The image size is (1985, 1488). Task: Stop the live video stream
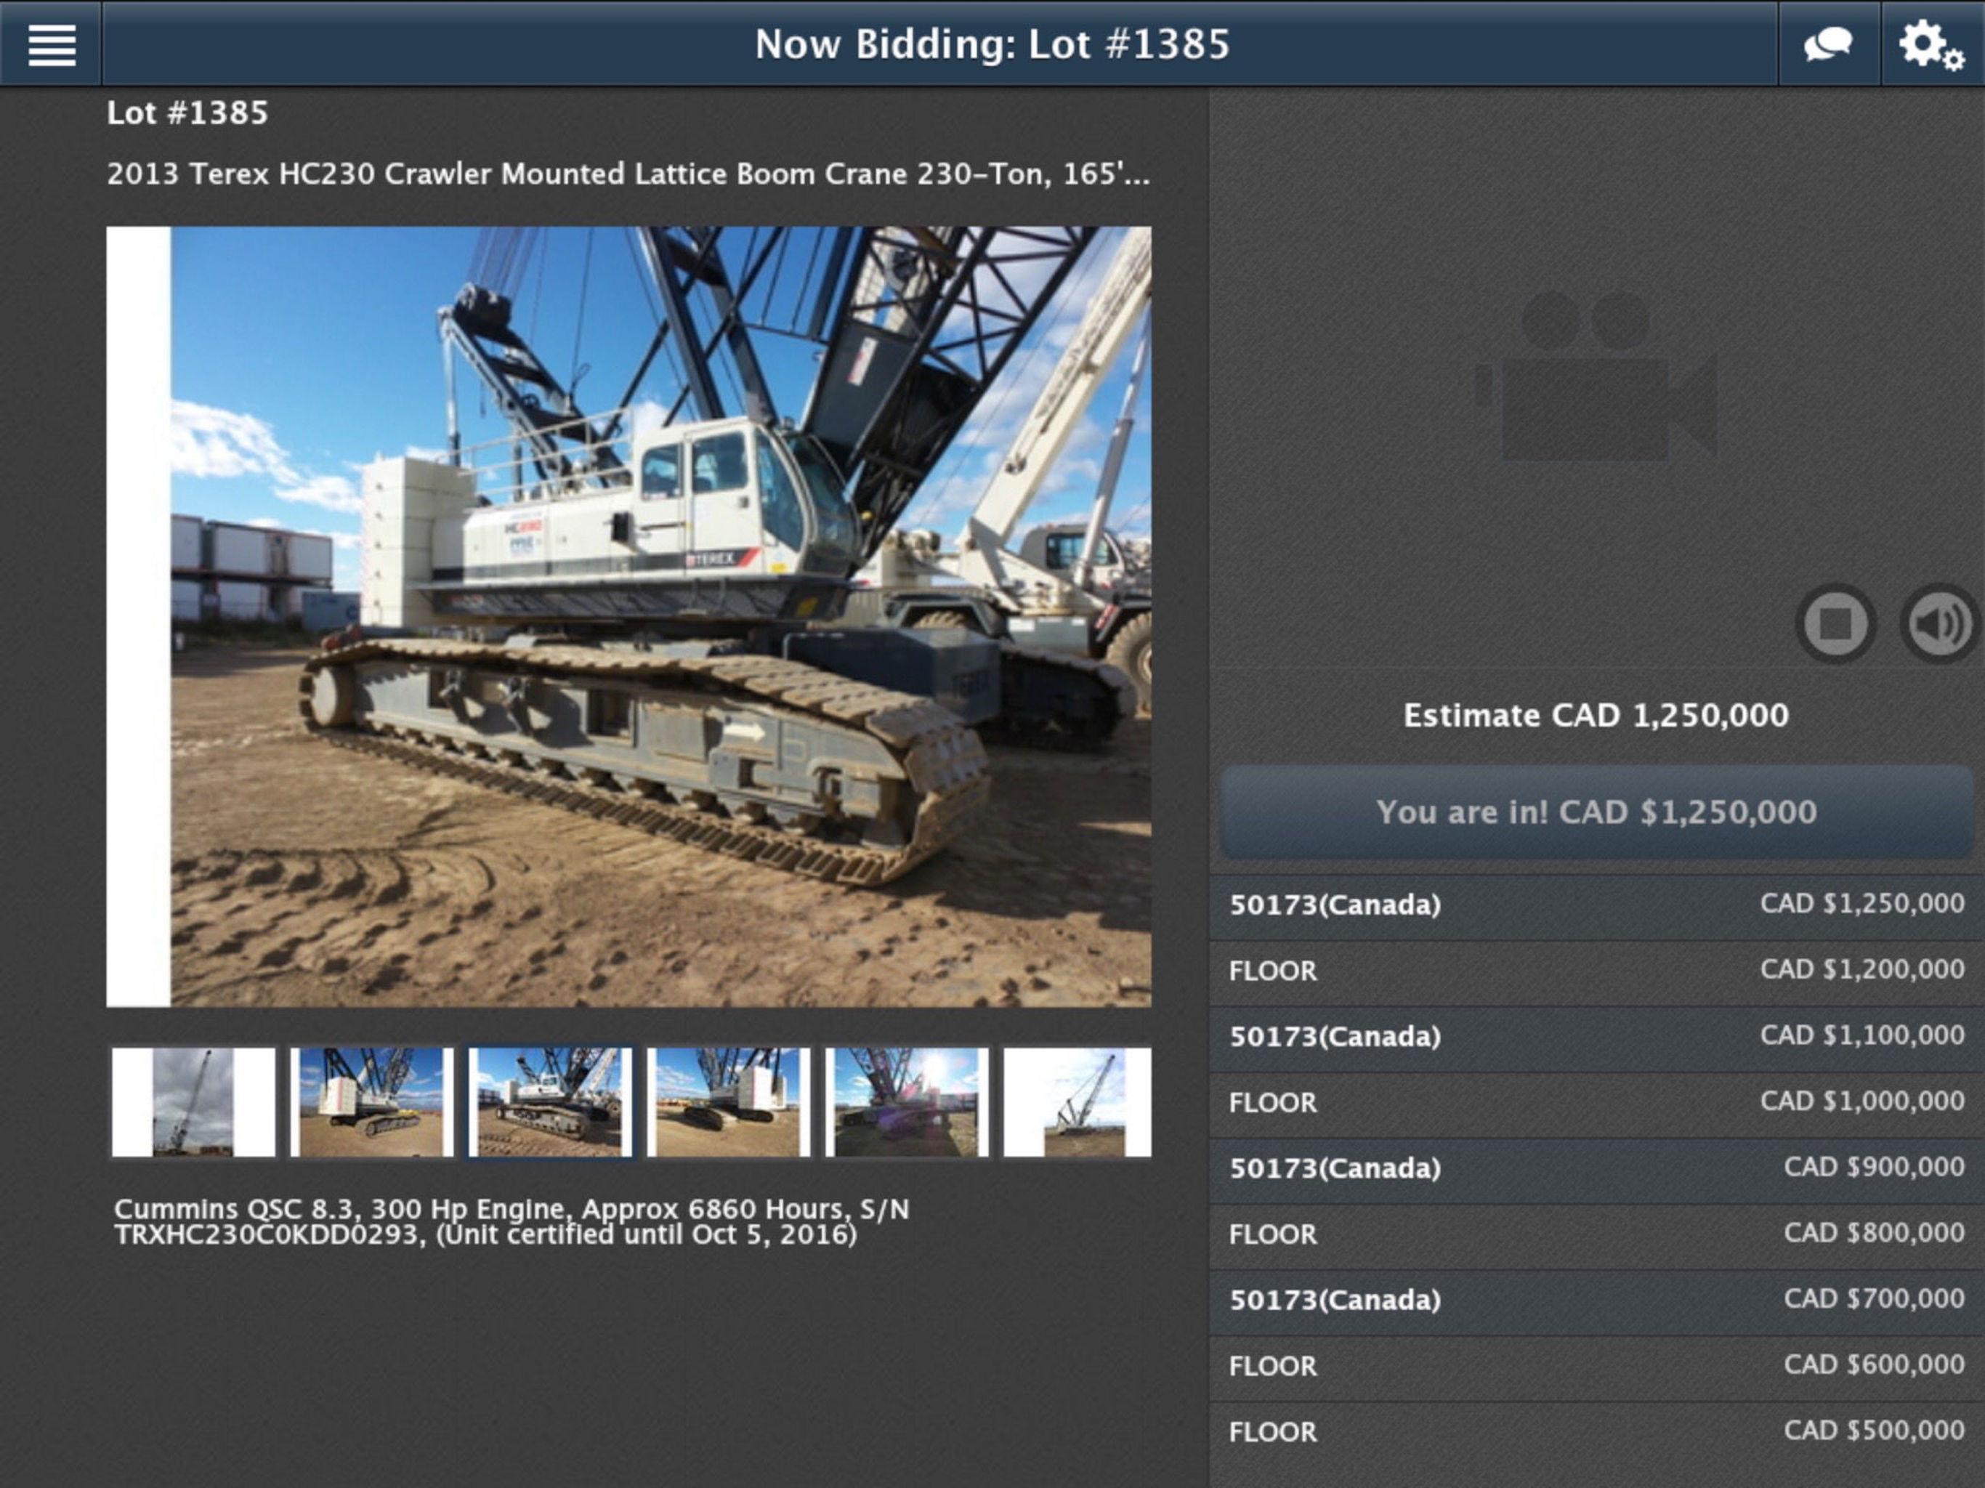pyautogui.click(x=1835, y=623)
